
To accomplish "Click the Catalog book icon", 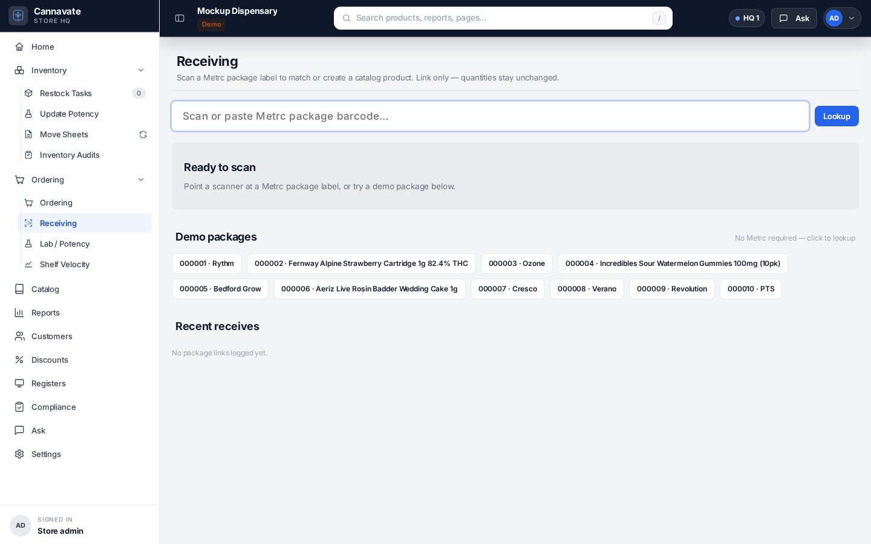I will [x=19, y=289].
